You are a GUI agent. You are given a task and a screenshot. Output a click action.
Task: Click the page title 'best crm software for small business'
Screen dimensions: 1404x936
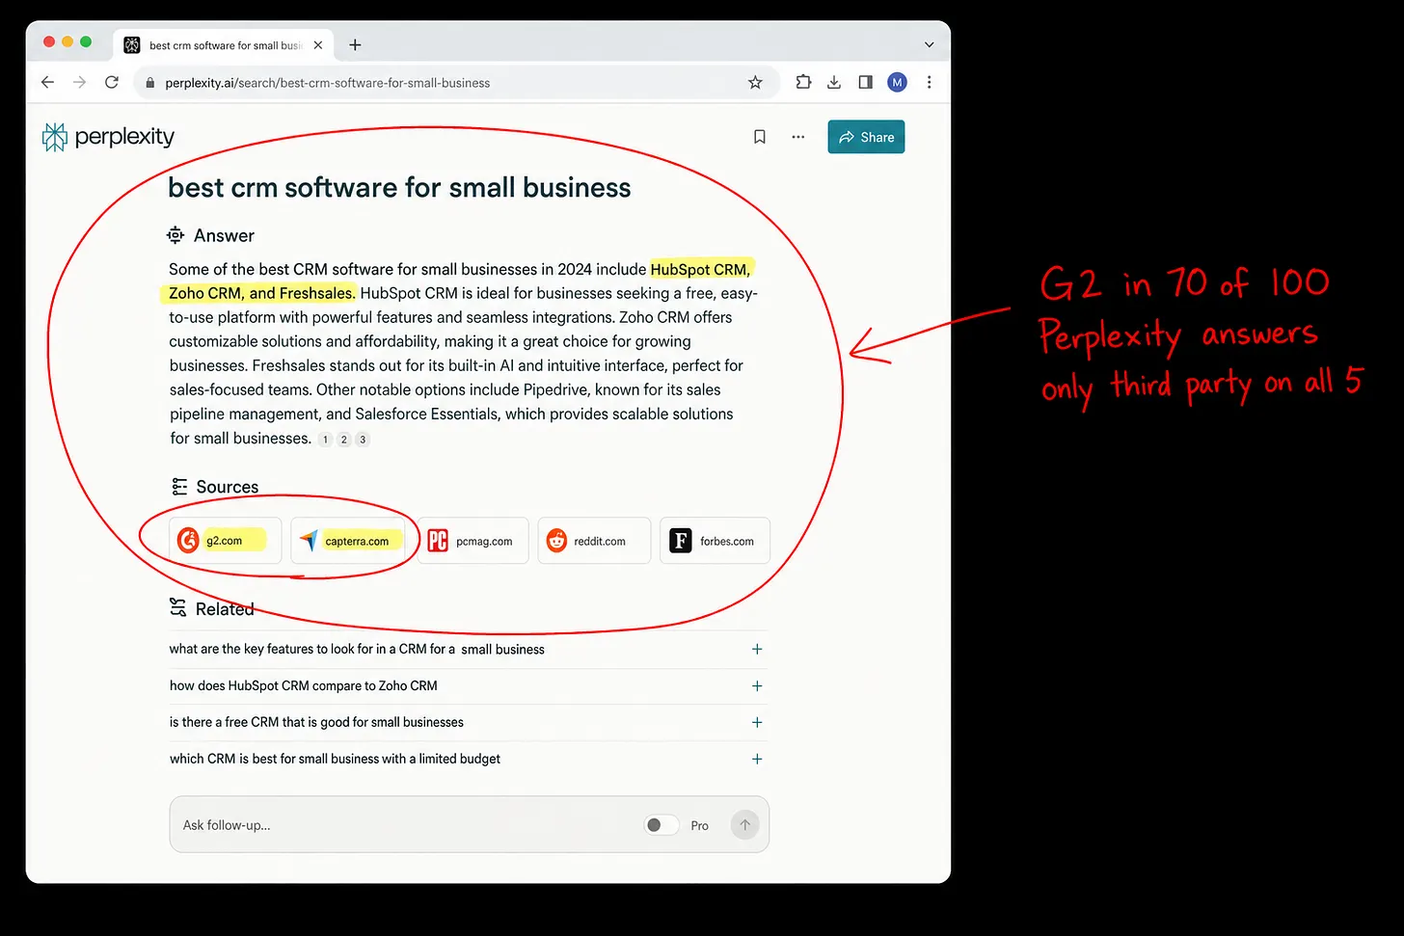coord(399,187)
